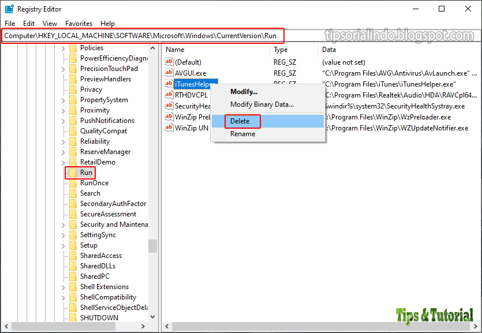Image resolution: width=482 pixels, height=333 pixels.
Task: Click the (Default) string value icon
Action: coord(169,62)
